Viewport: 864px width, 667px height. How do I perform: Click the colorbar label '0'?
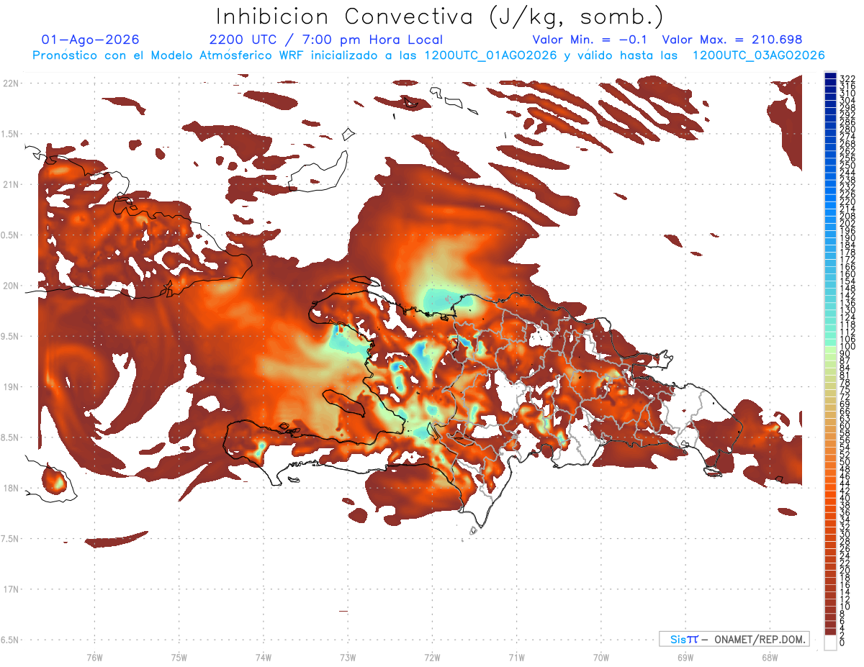click(x=843, y=642)
